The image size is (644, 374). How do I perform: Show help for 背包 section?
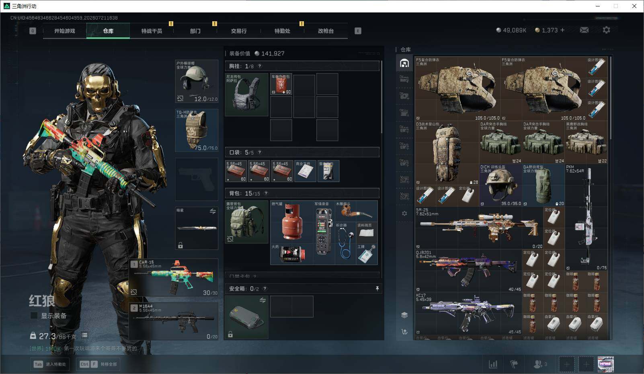[266, 193]
